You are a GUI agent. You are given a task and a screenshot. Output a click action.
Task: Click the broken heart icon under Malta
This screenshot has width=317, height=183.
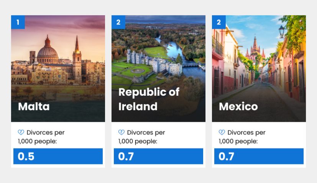click(21, 132)
